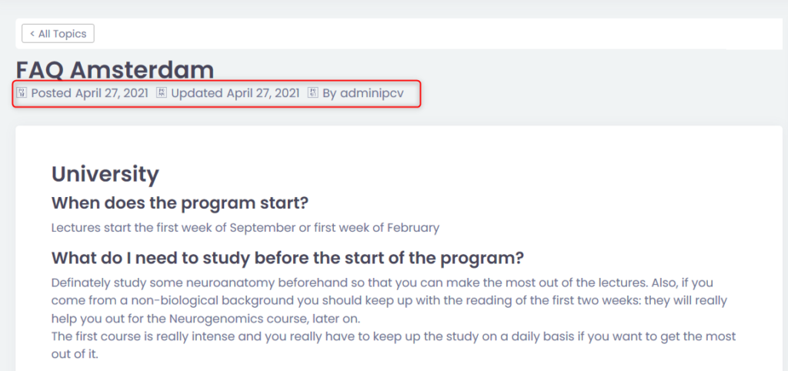Click the FAQ Amsterdam page title
Viewport: 788px width, 371px height.
tap(115, 70)
